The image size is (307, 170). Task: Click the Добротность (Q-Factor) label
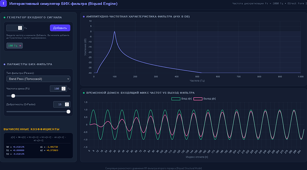tap(21, 105)
